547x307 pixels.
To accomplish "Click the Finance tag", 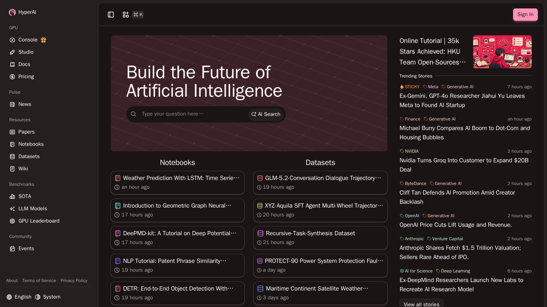I will [410, 119].
